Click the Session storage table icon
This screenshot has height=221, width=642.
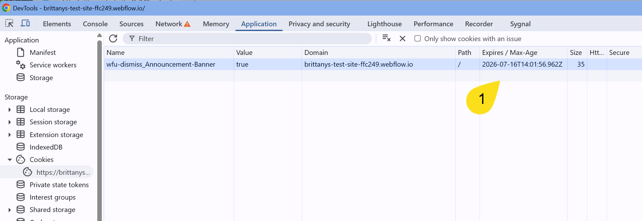click(x=21, y=122)
